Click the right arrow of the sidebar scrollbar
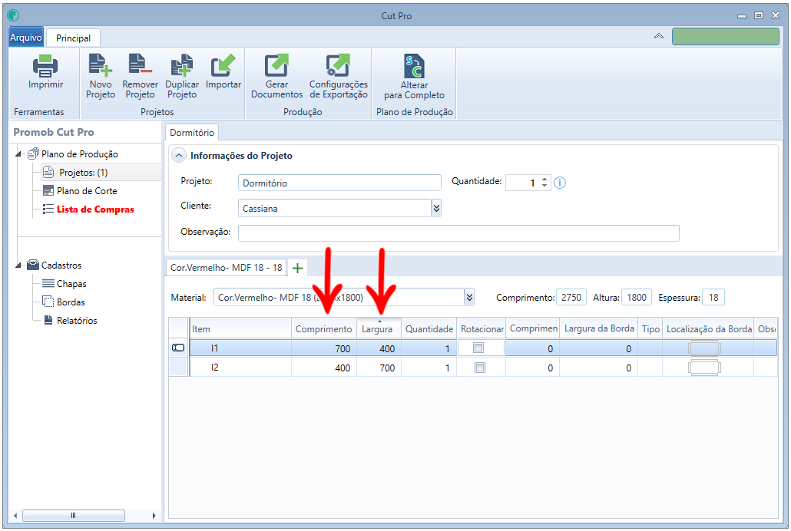Screen dimensions: 791x531 point(154,516)
